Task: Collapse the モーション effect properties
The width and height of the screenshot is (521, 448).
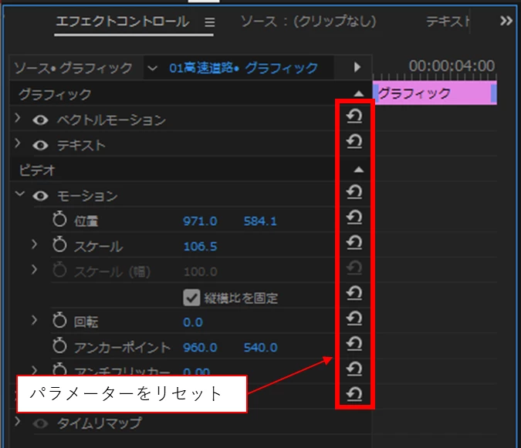Action: coord(20,194)
